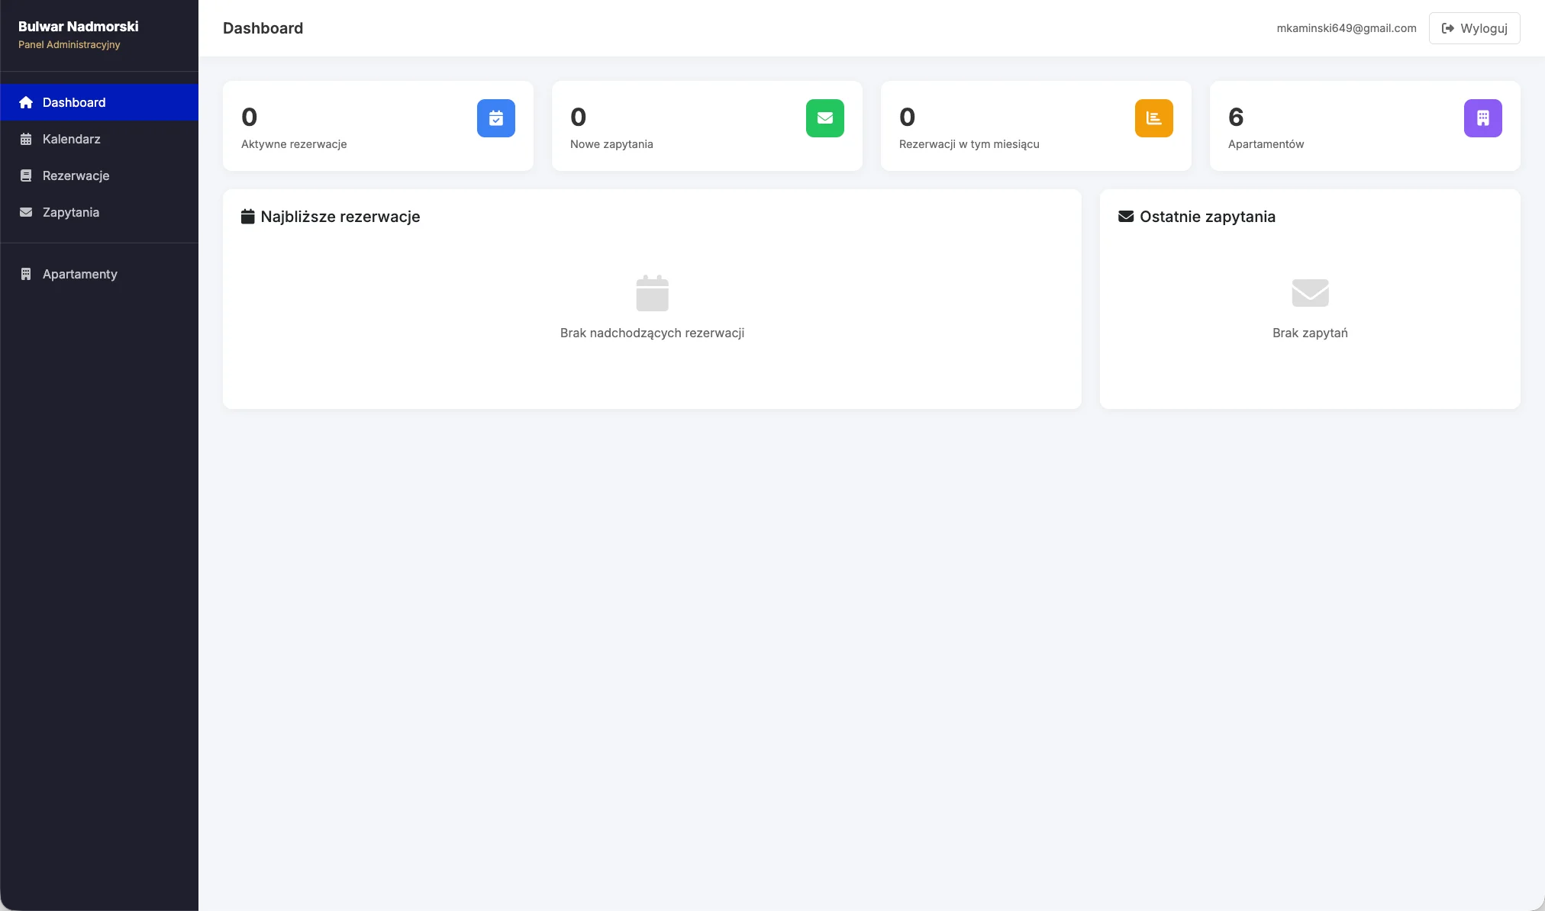Click the book icon next to Rezerwacje
Screen dimensions: 1545x911
tap(26, 175)
